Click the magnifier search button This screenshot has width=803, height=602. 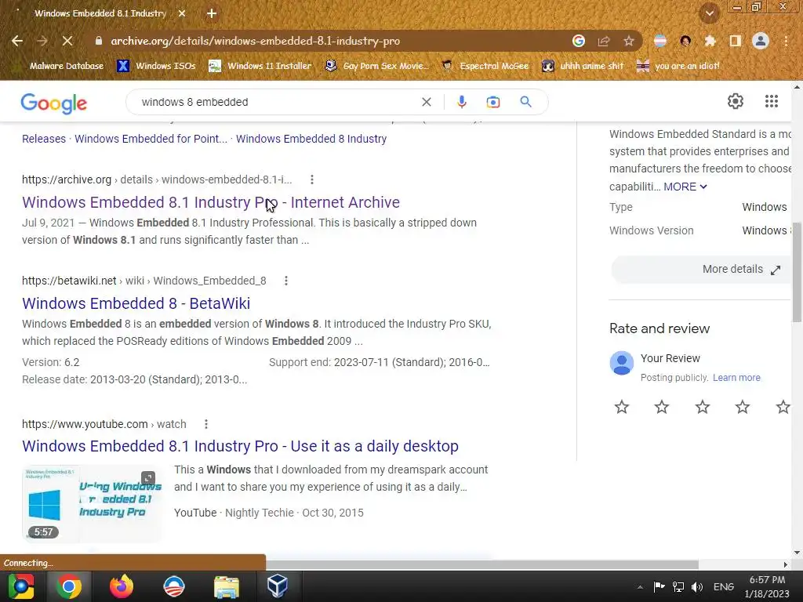pyautogui.click(x=525, y=102)
